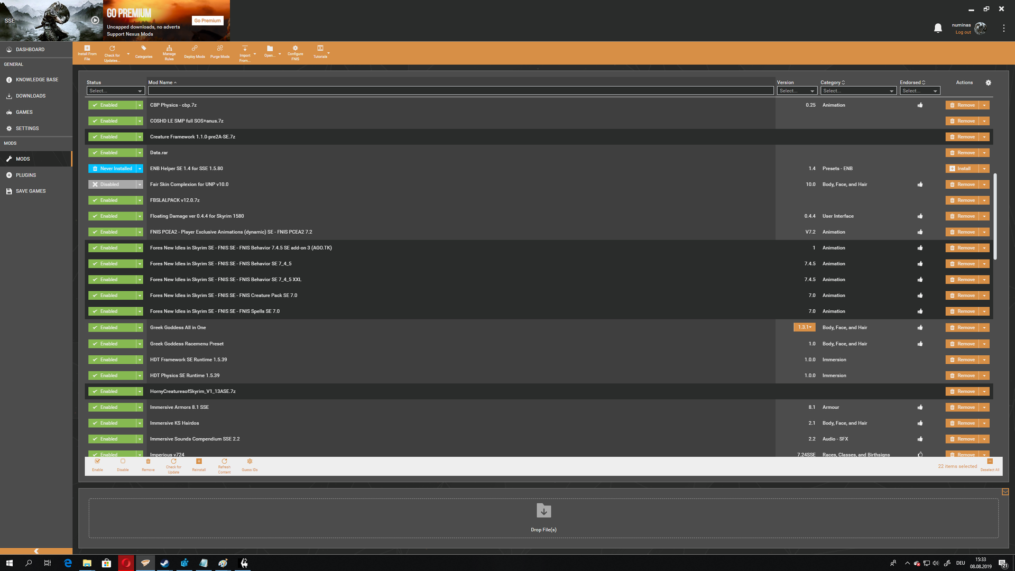1015x571 pixels.
Task: Toggle Never Installed status of ENB Helper
Action: click(112, 169)
